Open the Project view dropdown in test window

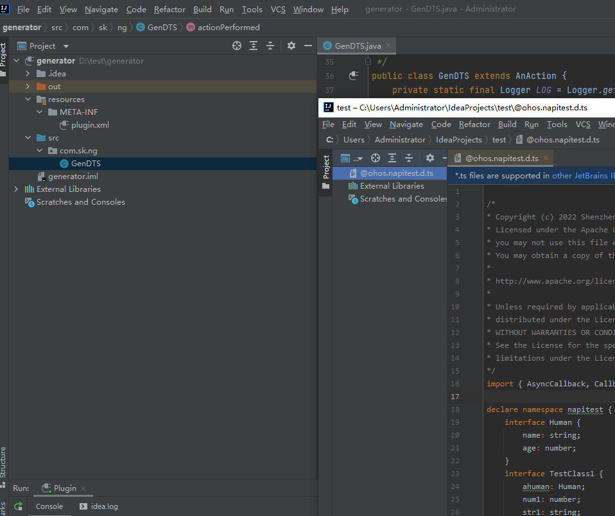tap(359, 159)
